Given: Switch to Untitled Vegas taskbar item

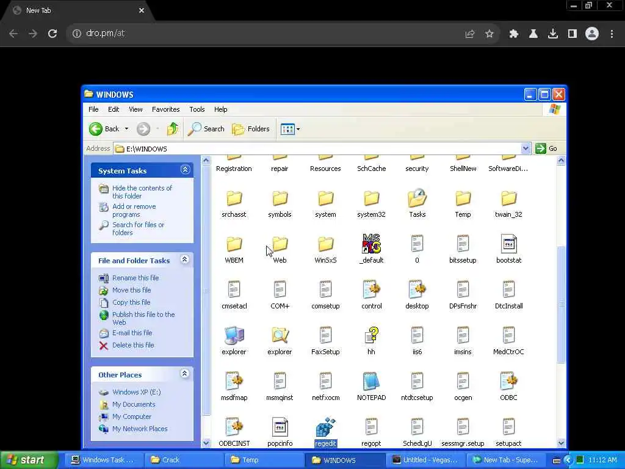Looking at the screenshot, I should [425, 460].
